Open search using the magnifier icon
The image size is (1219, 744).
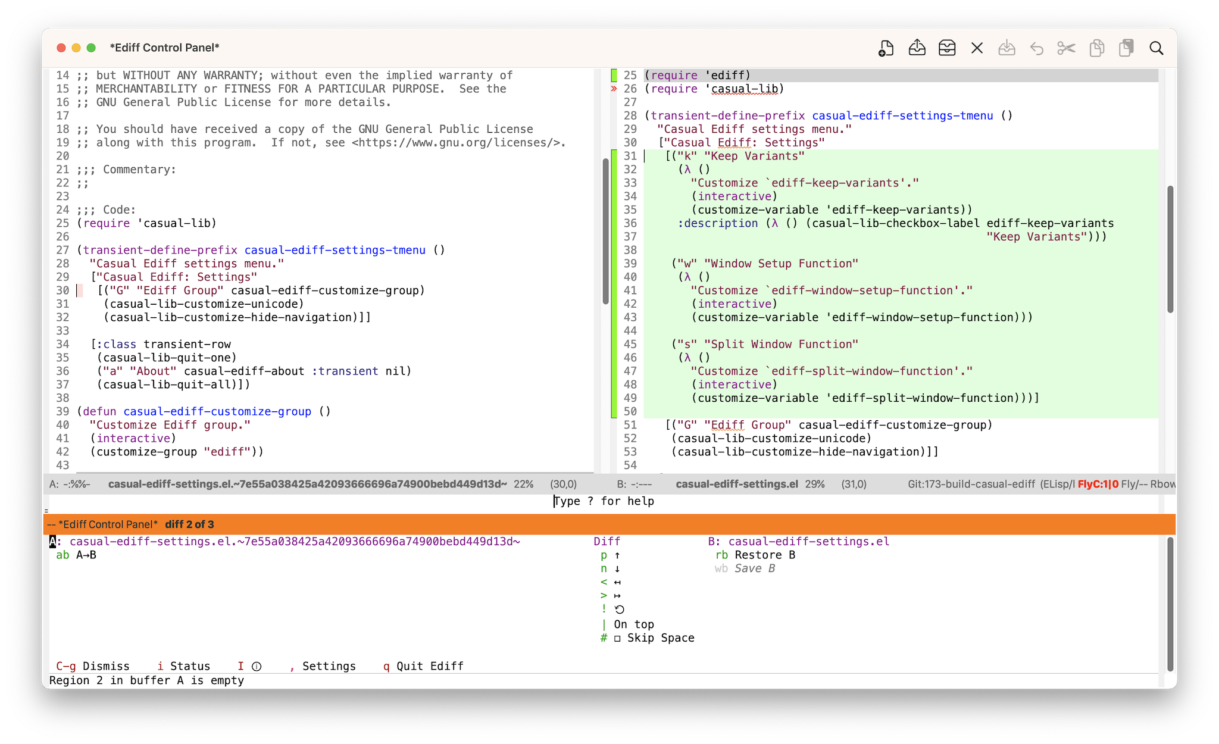click(x=1156, y=48)
